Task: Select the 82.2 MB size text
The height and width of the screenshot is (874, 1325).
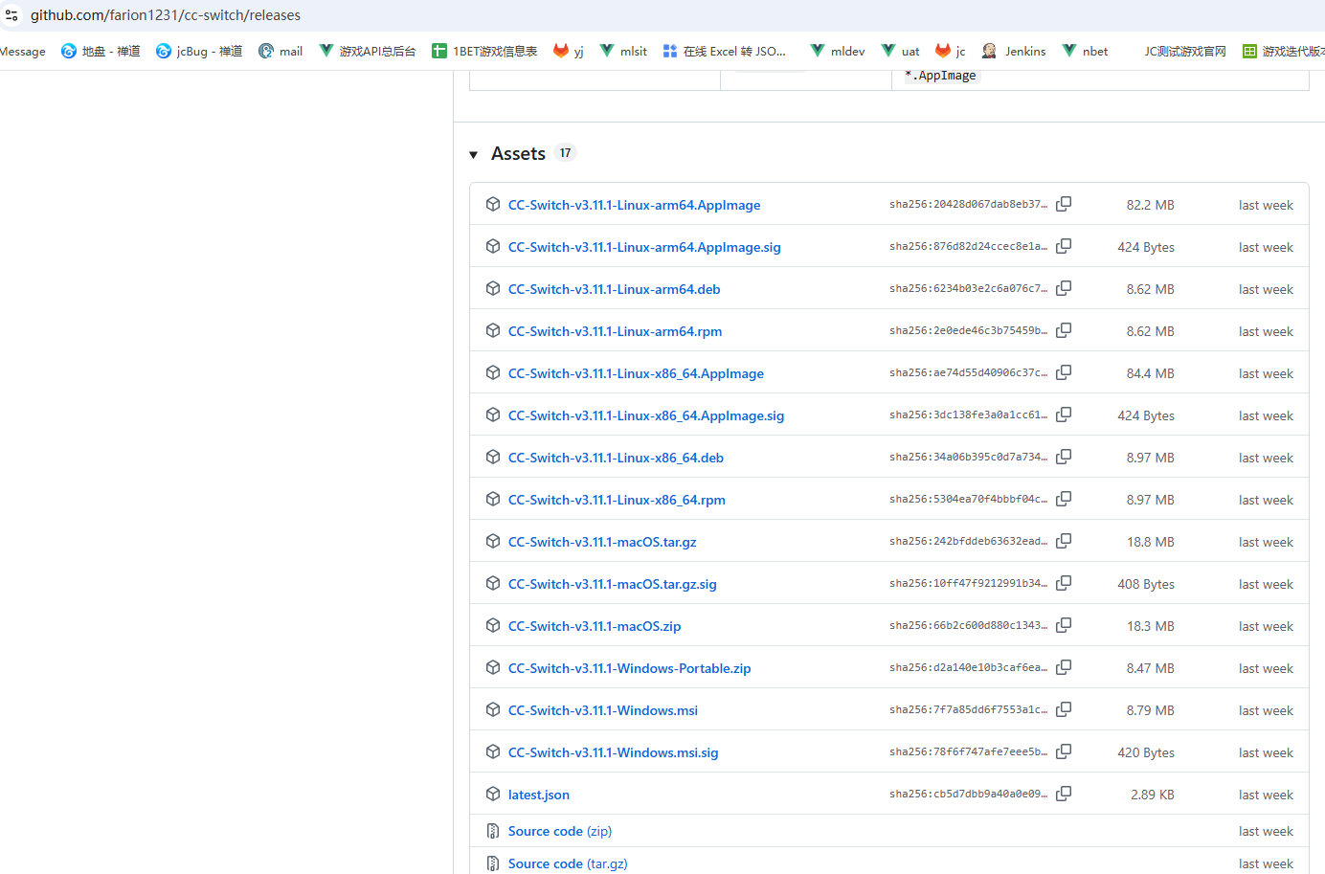Action: pyautogui.click(x=1150, y=205)
